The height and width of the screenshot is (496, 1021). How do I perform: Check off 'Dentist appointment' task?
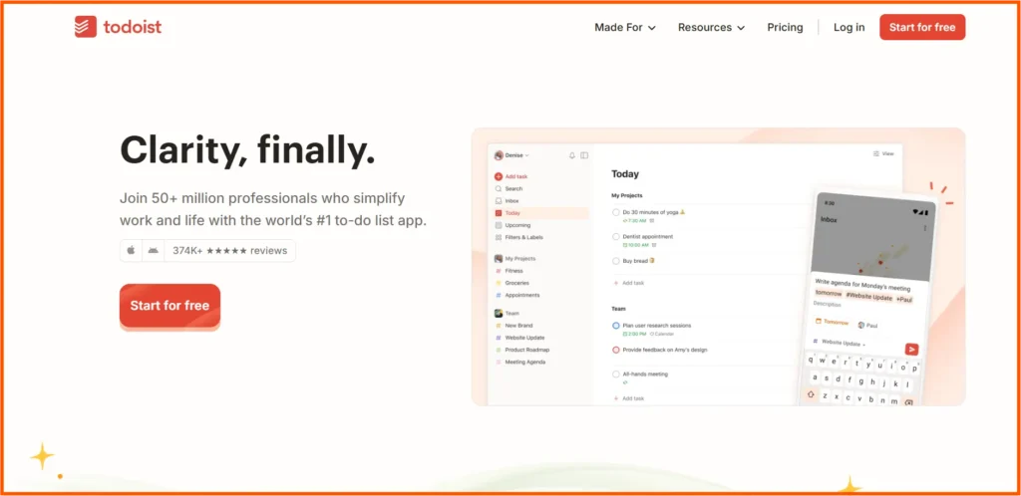pyautogui.click(x=616, y=237)
